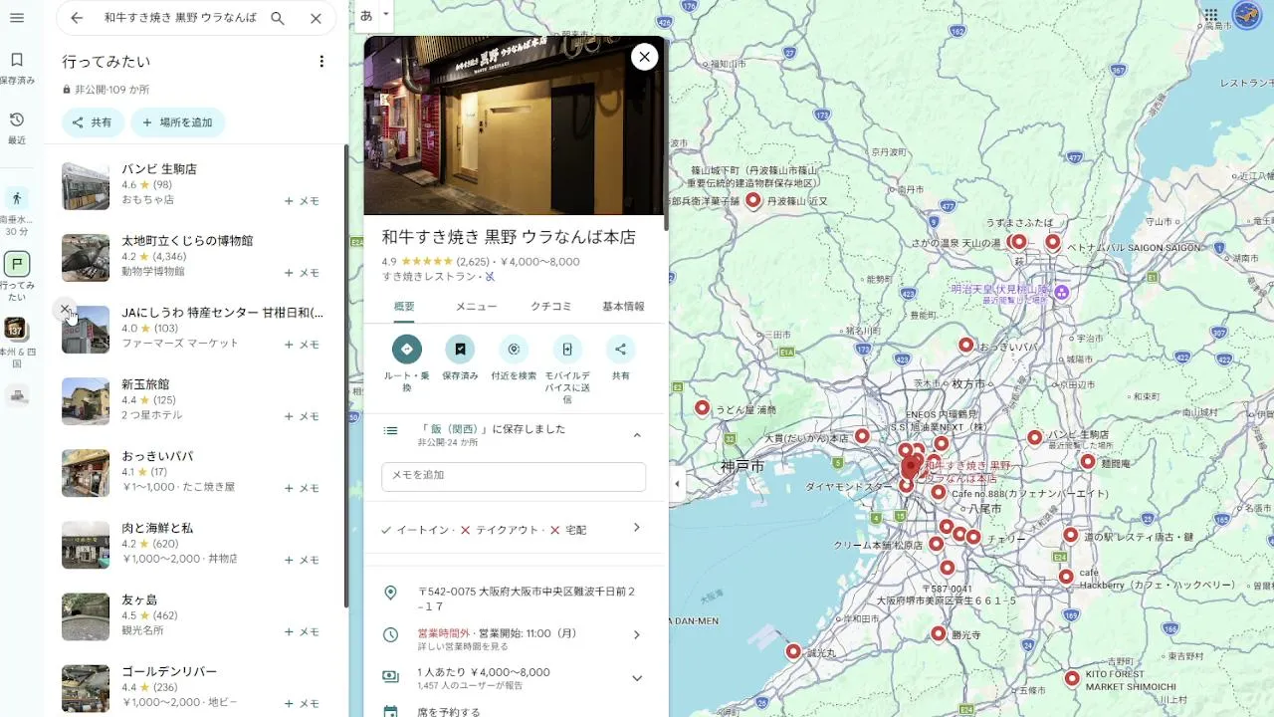Screen dimensions: 1274x717
Task: Click the あ input mode button
Action: pyautogui.click(x=366, y=15)
